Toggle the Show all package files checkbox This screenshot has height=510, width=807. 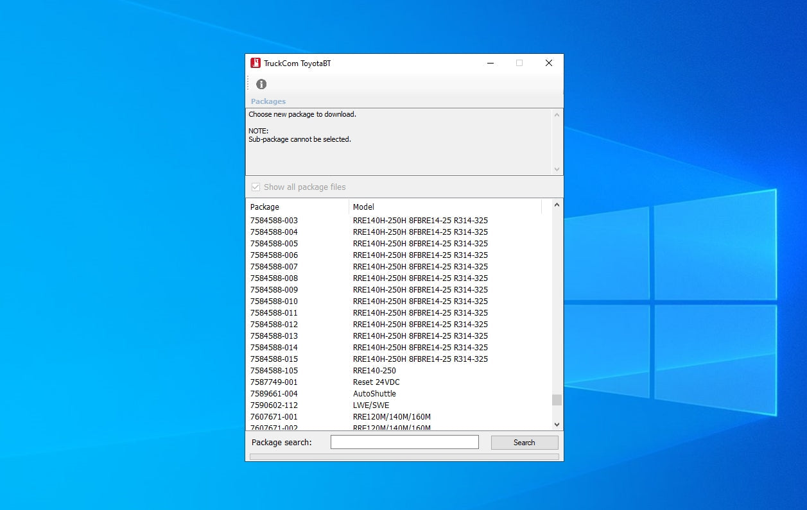tap(256, 187)
